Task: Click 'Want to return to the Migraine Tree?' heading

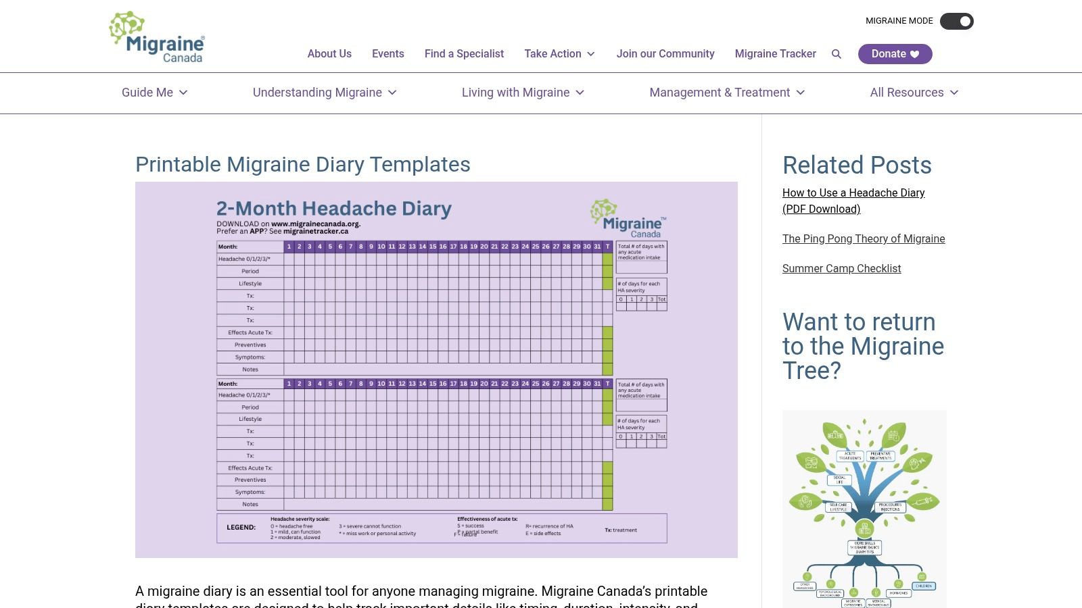Action: point(864,346)
